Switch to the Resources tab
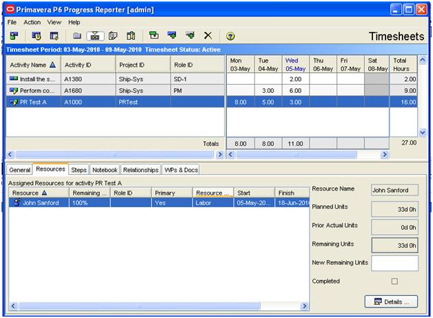This screenshot has width=433, height=318. point(50,169)
